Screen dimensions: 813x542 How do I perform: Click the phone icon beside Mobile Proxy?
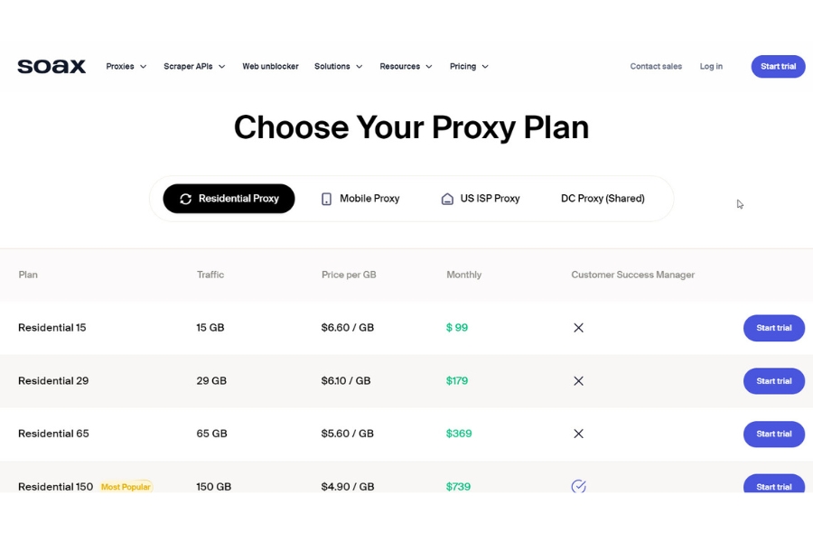click(326, 199)
